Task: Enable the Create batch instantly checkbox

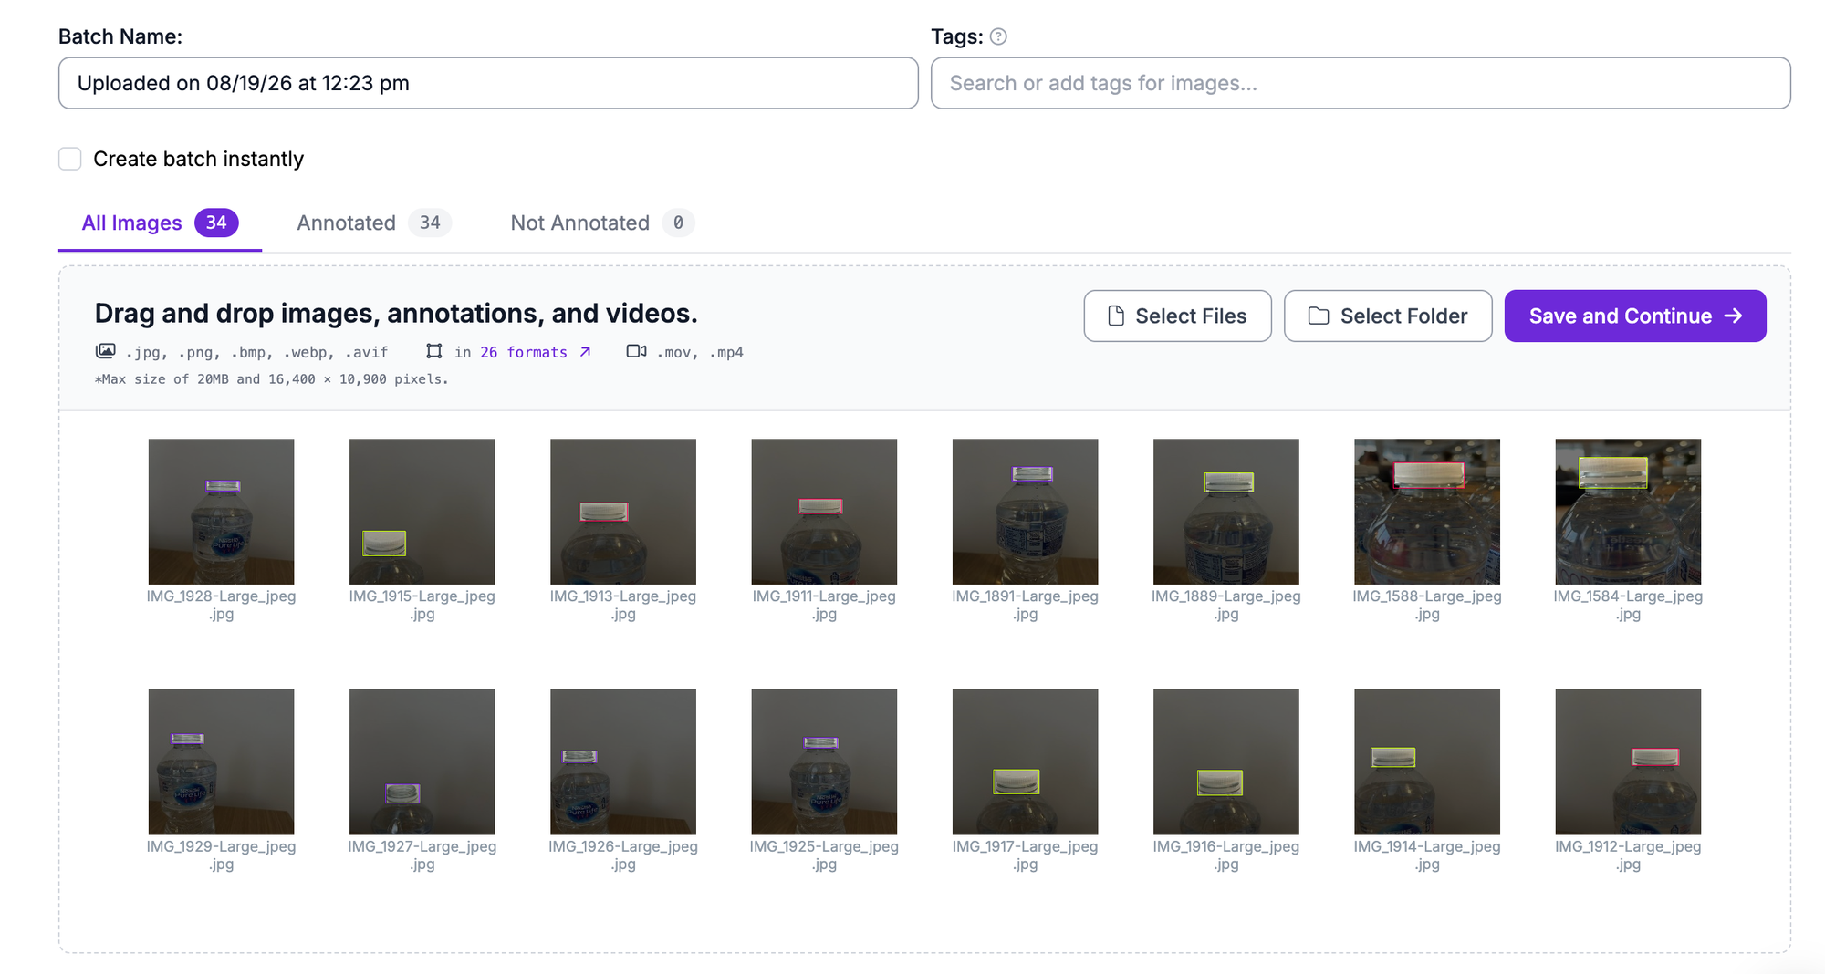Action: [x=70, y=159]
